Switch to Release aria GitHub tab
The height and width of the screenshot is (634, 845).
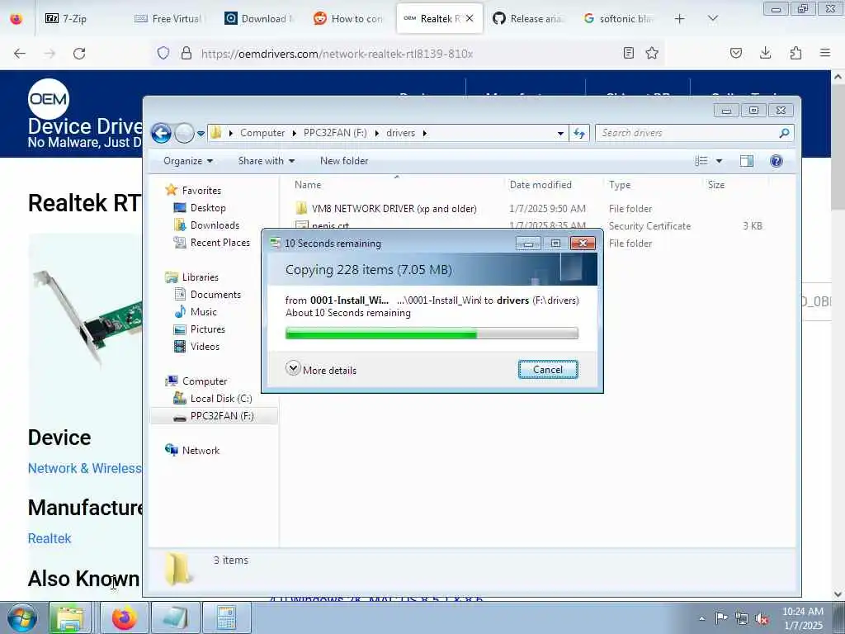tap(528, 19)
